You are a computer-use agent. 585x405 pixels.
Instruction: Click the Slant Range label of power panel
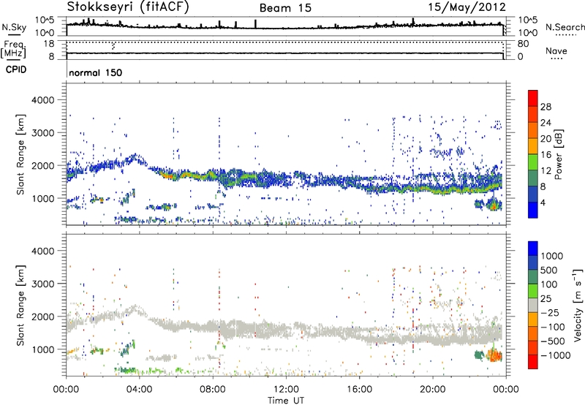coord(20,154)
